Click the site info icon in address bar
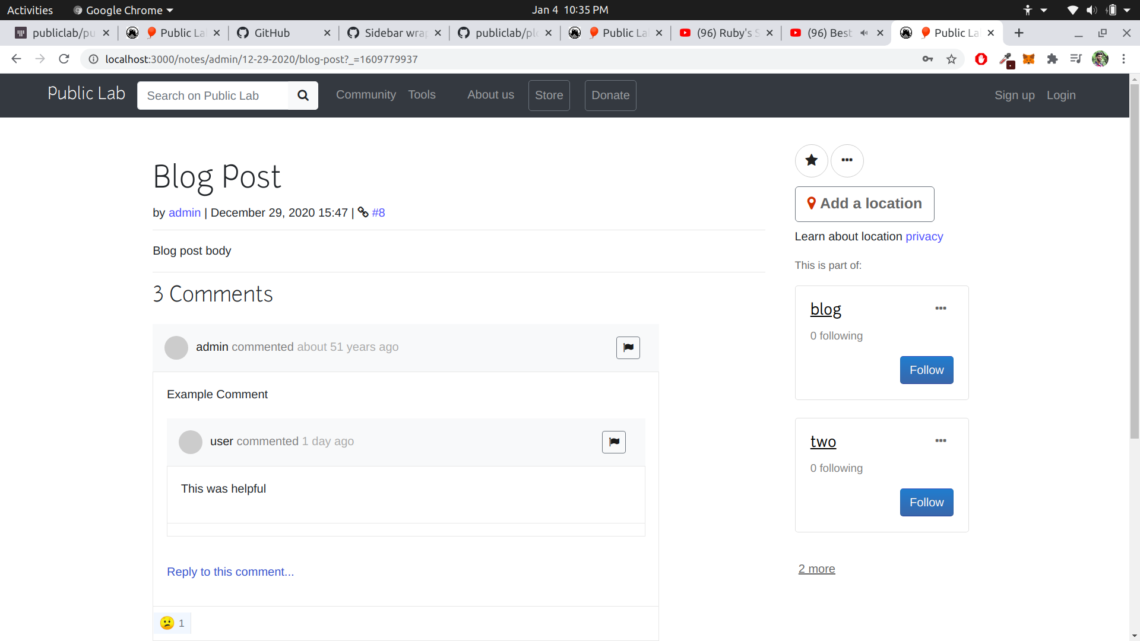Image resolution: width=1140 pixels, height=641 pixels. (x=93, y=59)
